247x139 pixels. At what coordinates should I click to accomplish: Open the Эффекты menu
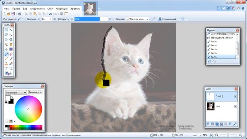pos(75,8)
